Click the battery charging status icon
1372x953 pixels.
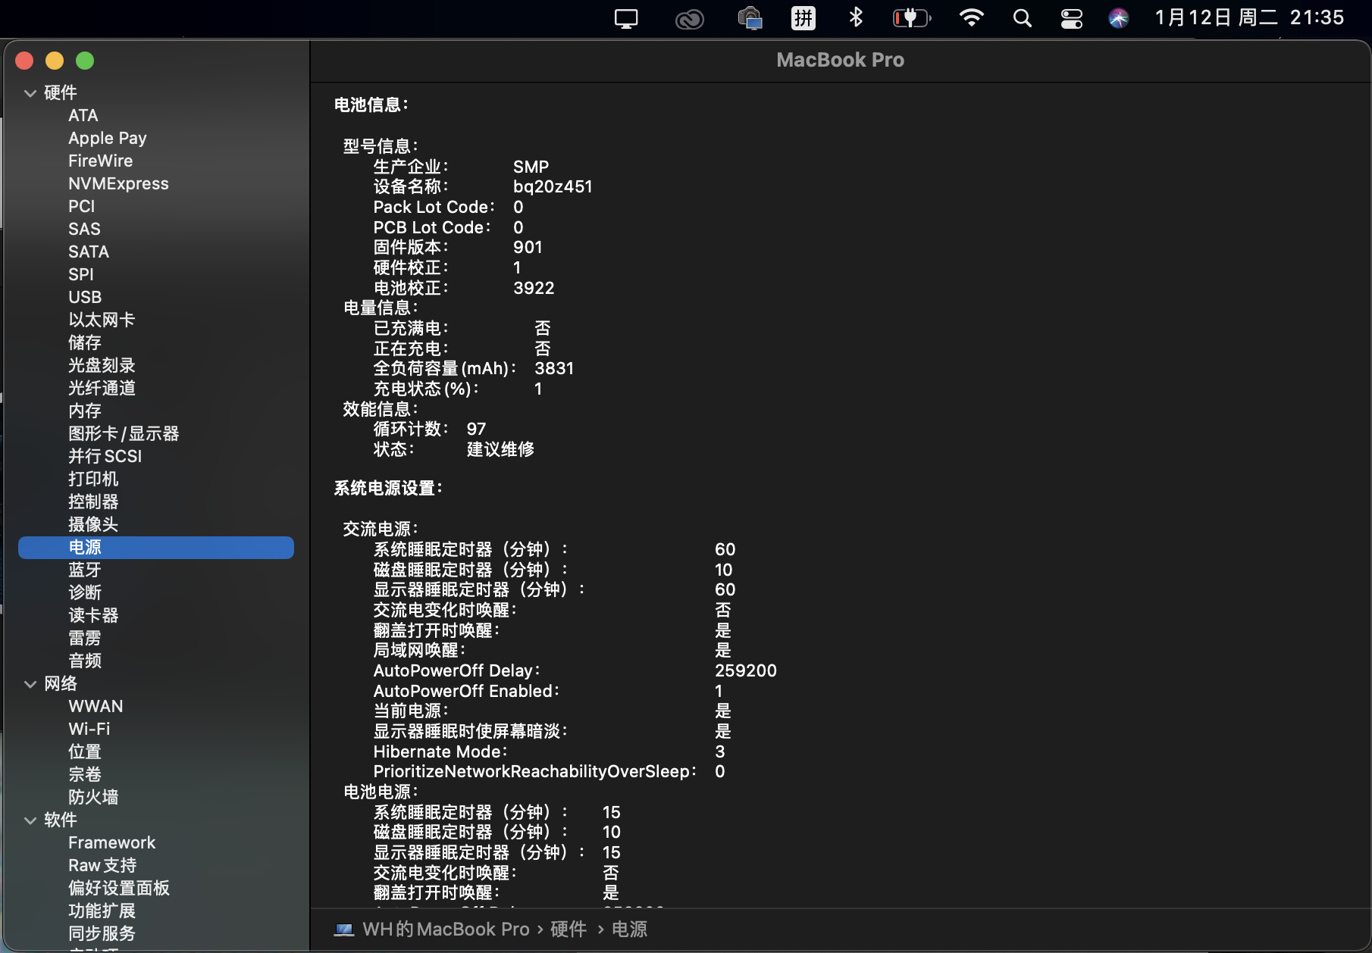(911, 18)
